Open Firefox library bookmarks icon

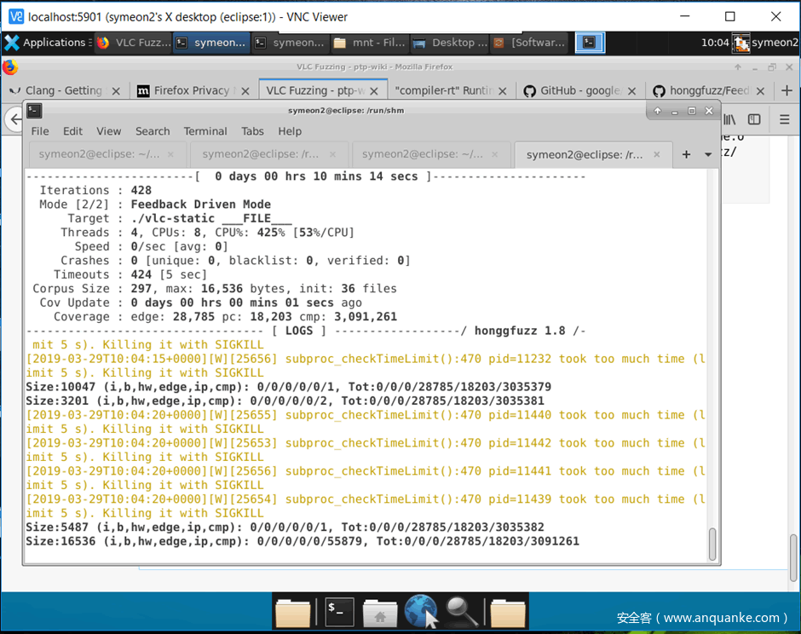click(x=730, y=120)
